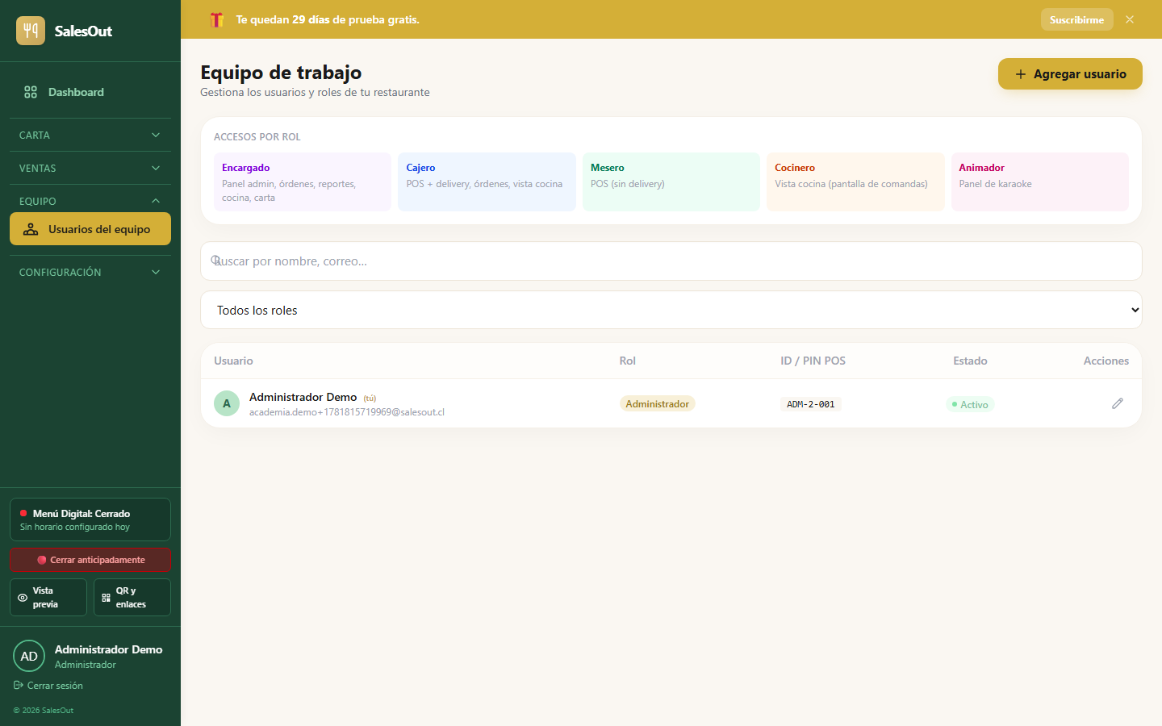Screen dimensions: 1162x726
Task: Click the Usuario column header
Action: point(233,361)
